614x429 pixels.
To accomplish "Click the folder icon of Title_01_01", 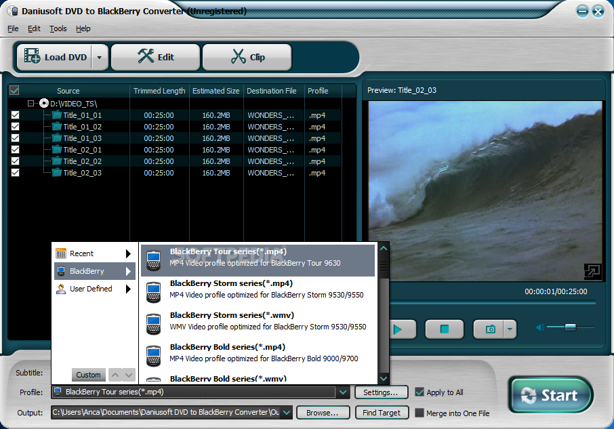I will click(57, 115).
